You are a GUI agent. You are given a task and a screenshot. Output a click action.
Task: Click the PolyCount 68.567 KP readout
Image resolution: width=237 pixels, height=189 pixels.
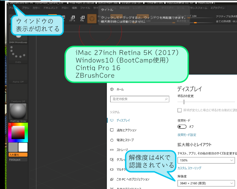180,3
